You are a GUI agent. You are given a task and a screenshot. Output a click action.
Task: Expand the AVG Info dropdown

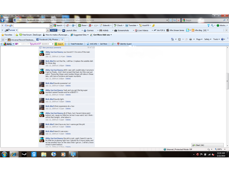(93, 44)
